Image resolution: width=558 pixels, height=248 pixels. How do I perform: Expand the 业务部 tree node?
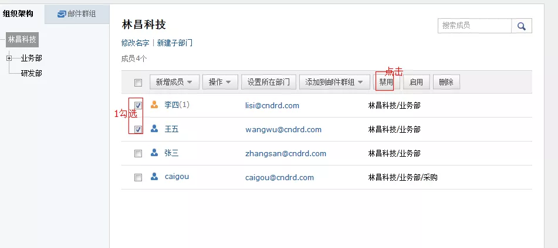9,58
